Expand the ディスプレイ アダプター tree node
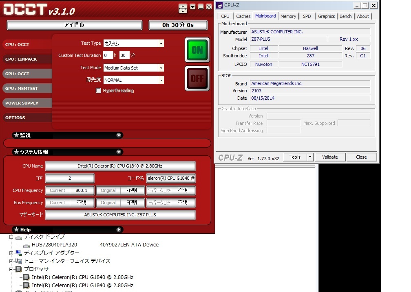This screenshot has width=411, height=292. [11, 253]
